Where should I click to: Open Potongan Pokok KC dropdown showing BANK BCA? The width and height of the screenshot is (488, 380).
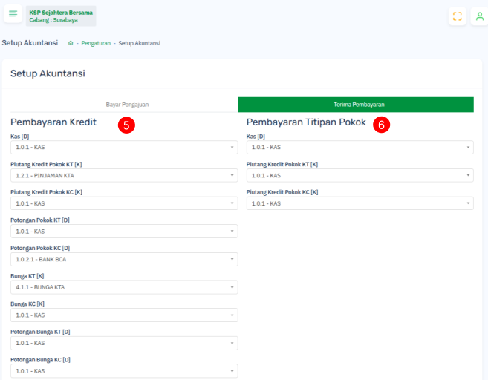(124, 259)
